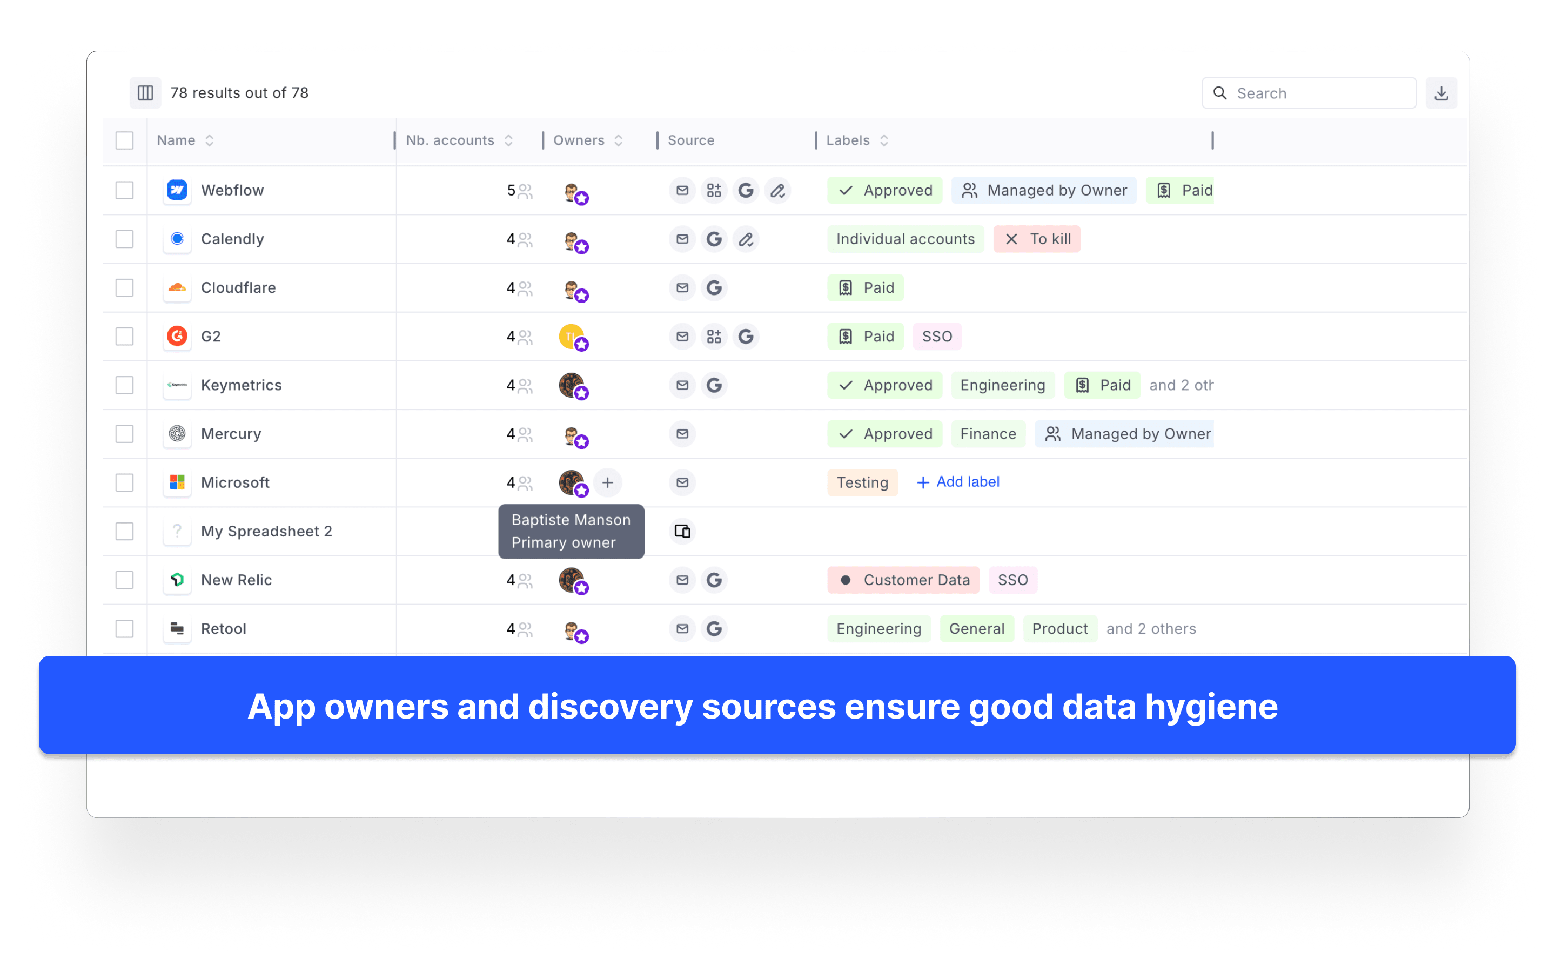The width and height of the screenshot is (1556, 953).
Task: Open the New Relic app logo
Action: [x=177, y=580]
